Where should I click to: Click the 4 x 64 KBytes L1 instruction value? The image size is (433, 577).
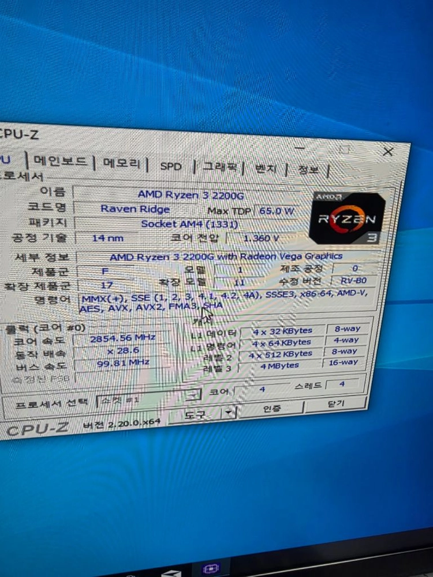281,343
